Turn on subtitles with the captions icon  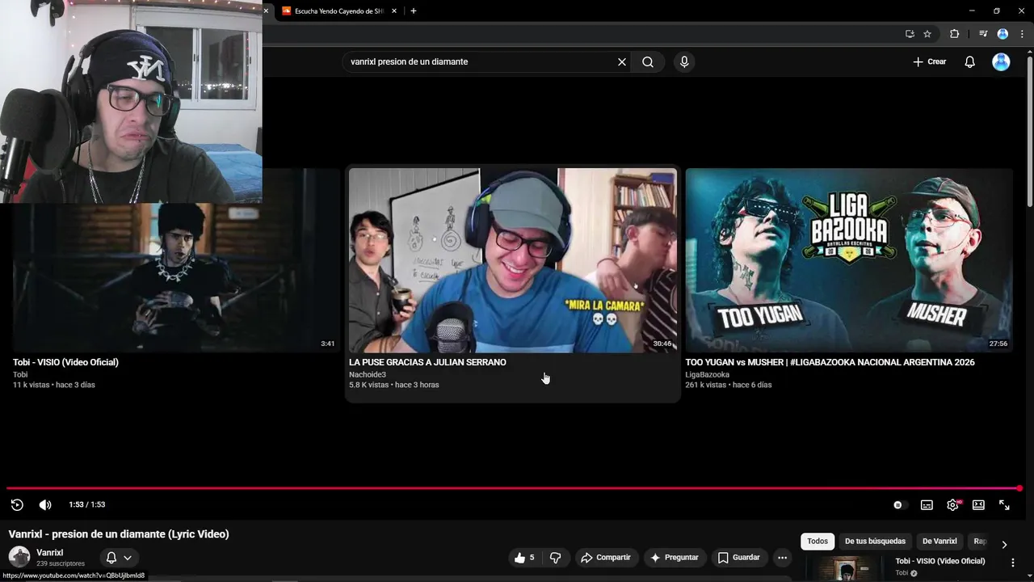[927, 504]
